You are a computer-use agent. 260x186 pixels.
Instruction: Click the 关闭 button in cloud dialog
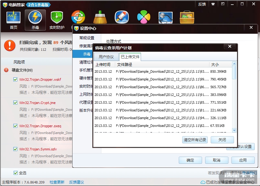pos(222,140)
